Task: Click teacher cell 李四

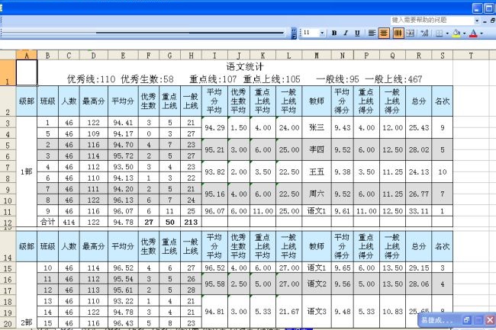Action: click(317, 149)
